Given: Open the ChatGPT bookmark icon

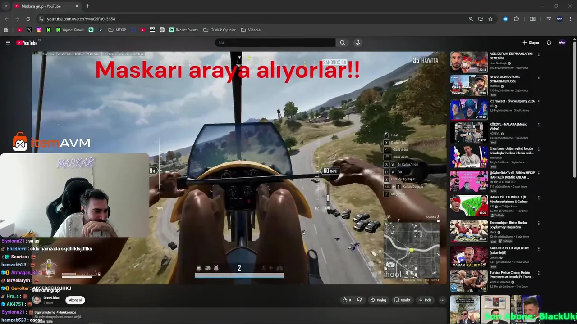Looking at the screenshot, I should (162, 30).
